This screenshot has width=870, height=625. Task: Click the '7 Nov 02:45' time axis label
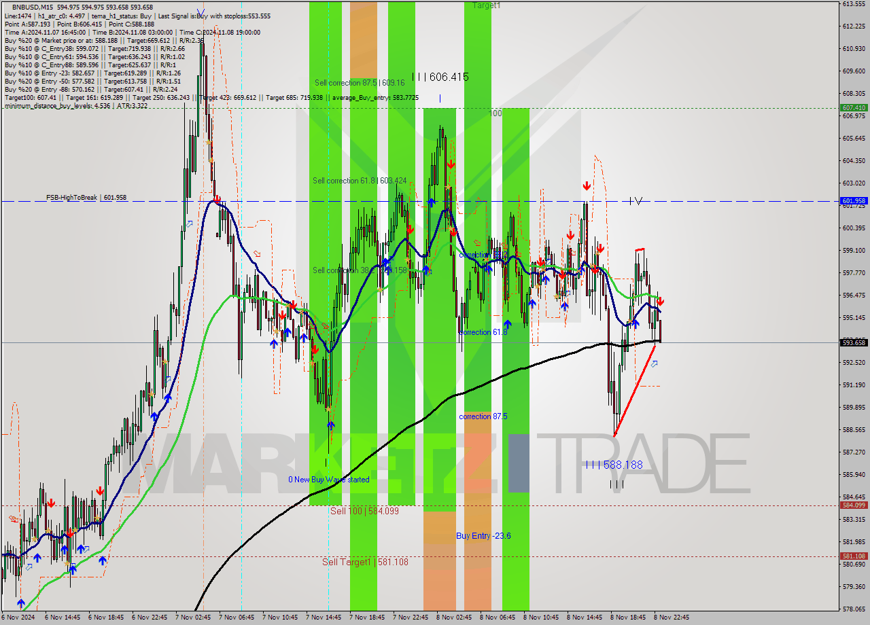pyautogui.click(x=193, y=618)
